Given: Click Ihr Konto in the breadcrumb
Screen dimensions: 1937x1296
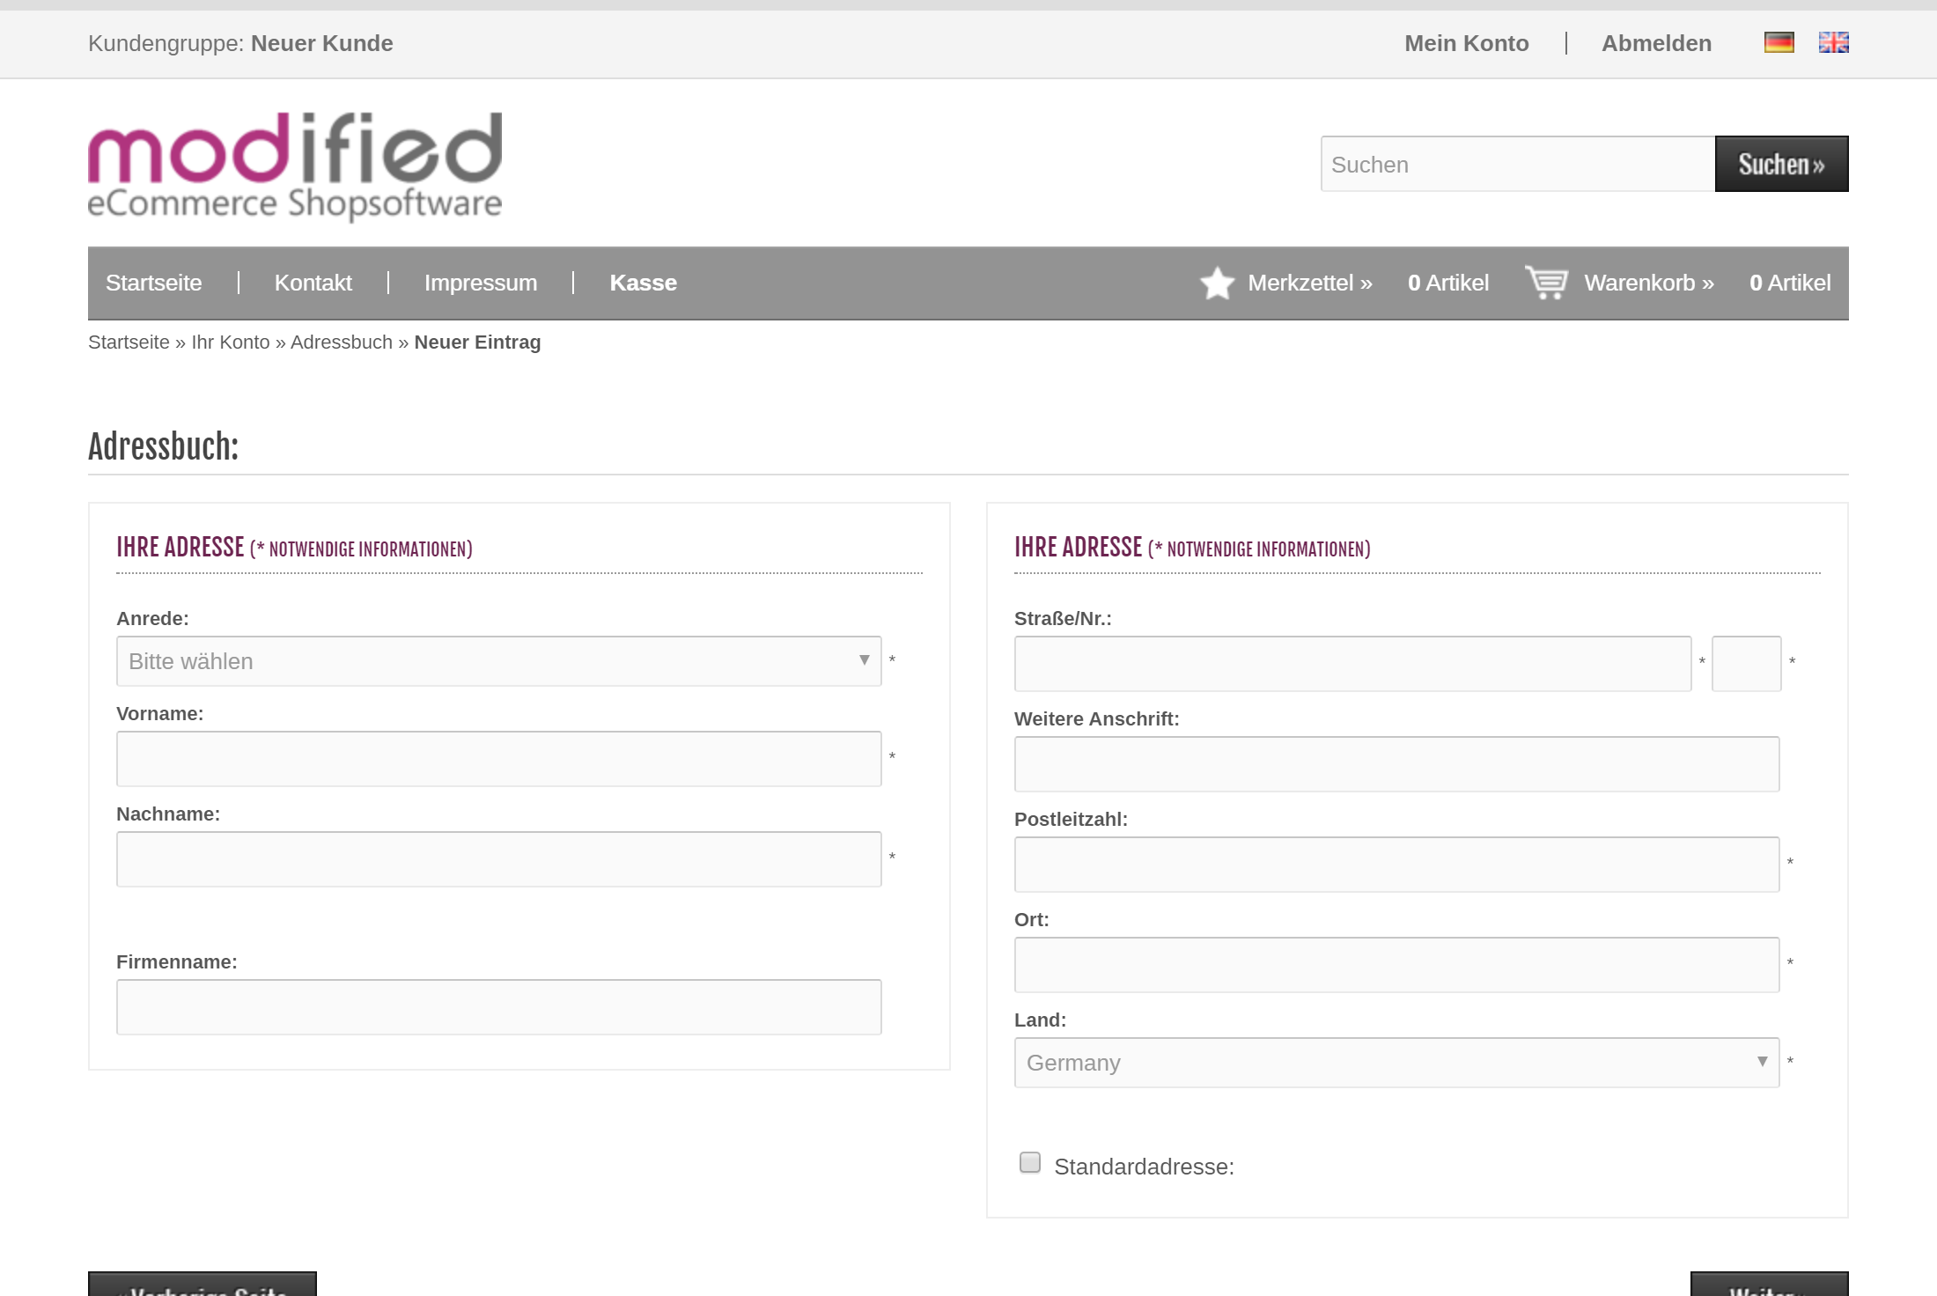Looking at the screenshot, I should 231,342.
